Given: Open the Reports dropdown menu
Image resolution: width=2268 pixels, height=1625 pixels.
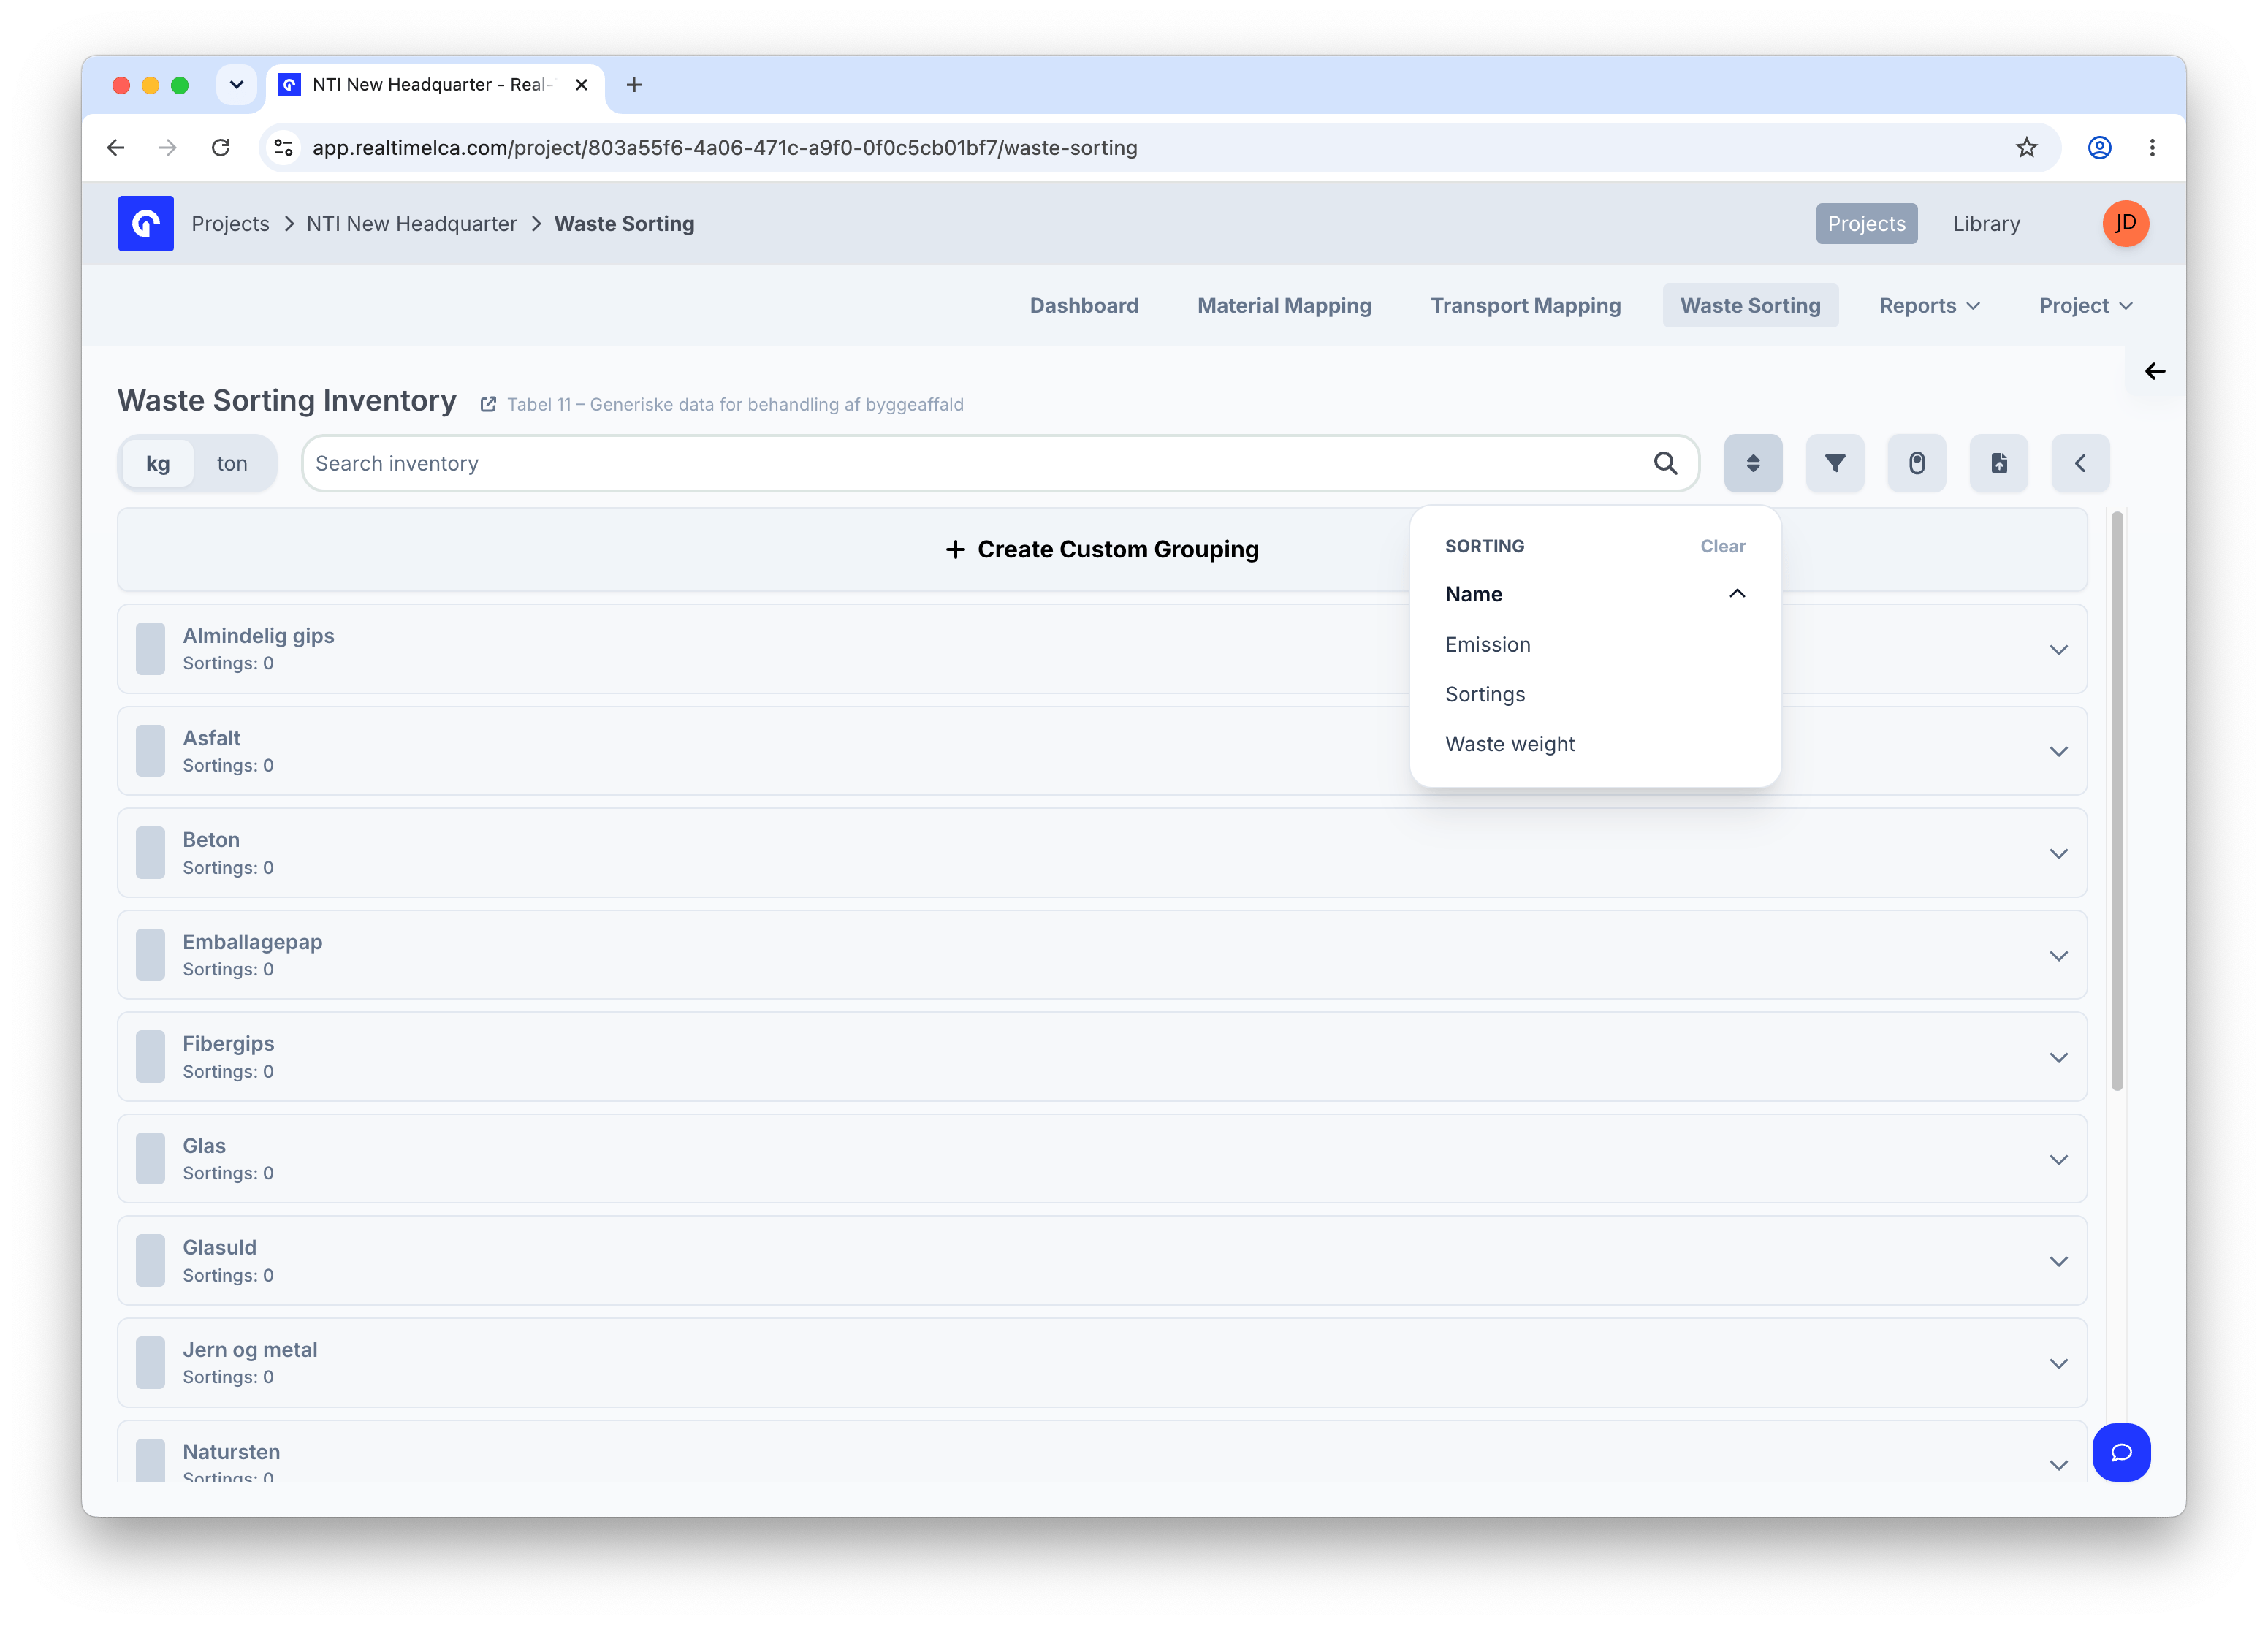Looking at the screenshot, I should click(1929, 305).
